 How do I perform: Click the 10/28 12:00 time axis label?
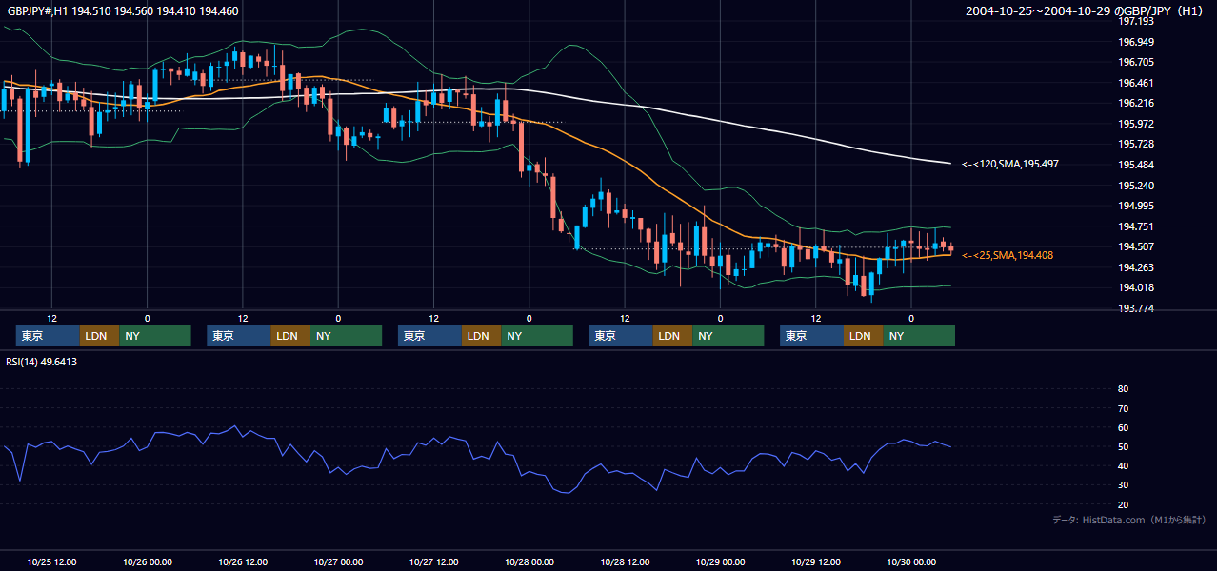click(x=625, y=561)
